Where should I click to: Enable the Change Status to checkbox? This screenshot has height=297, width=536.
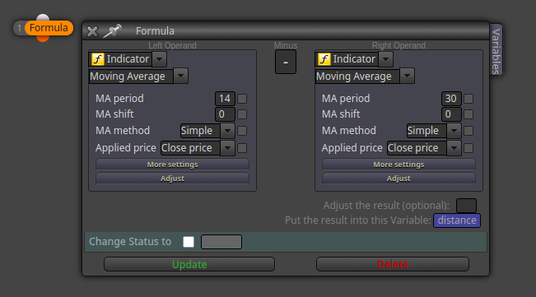coord(189,242)
